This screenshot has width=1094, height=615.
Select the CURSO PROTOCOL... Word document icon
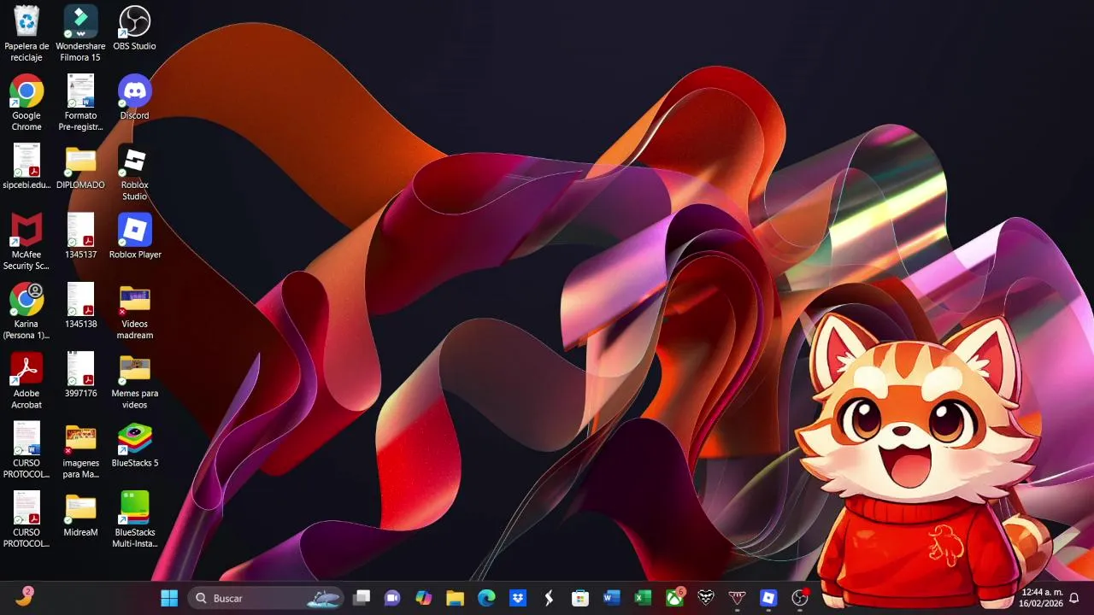26,450
